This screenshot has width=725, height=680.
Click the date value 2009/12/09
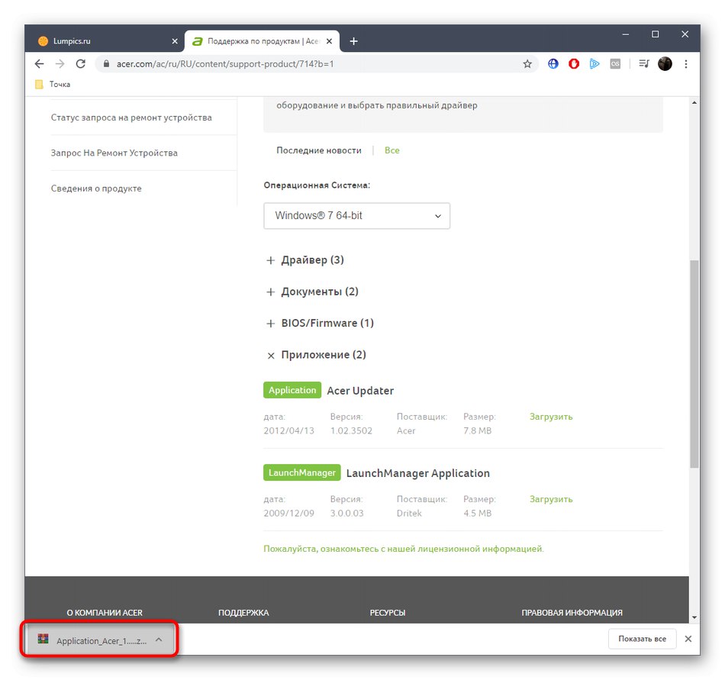coord(288,513)
